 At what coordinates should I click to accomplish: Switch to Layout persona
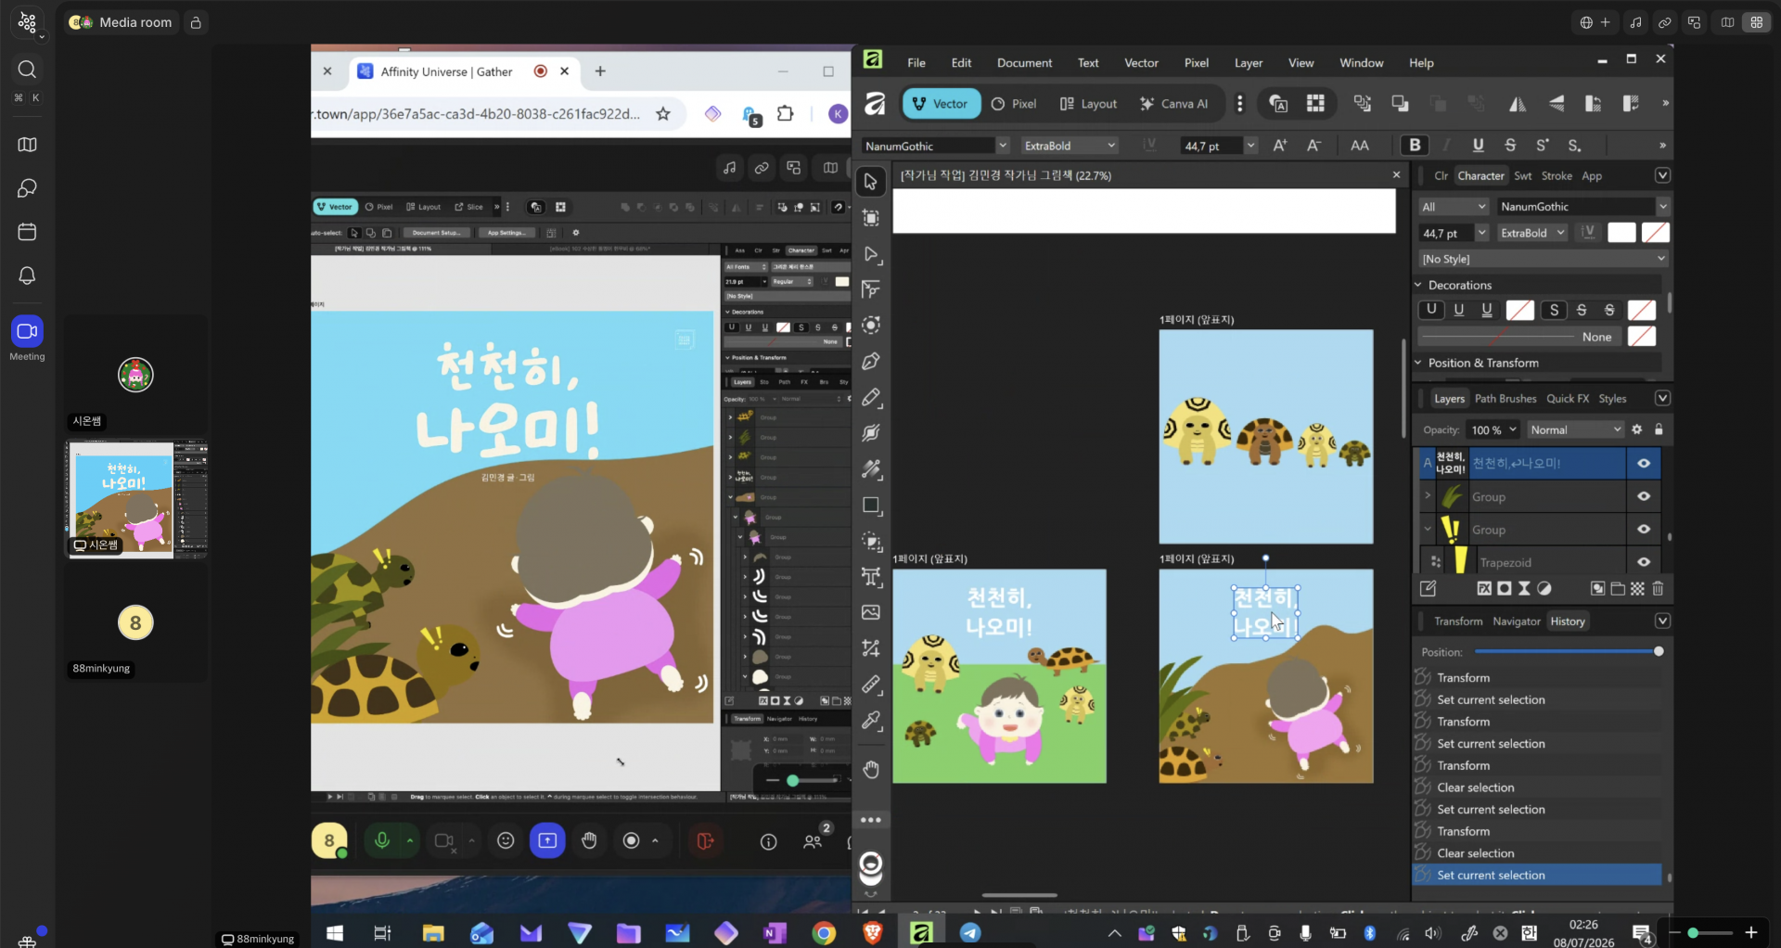click(x=1089, y=104)
